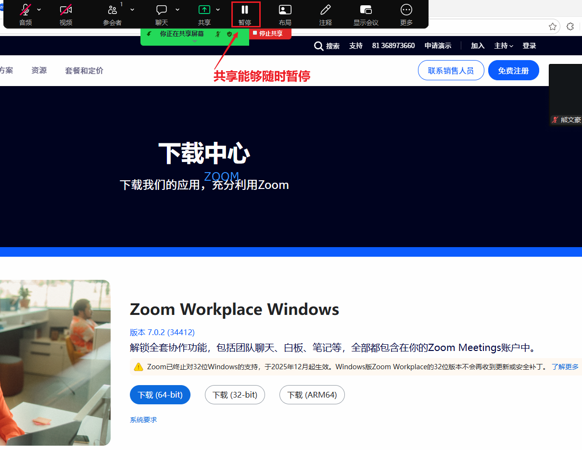Open the layout (布局) option
582x450 pixels.
click(285, 14)
